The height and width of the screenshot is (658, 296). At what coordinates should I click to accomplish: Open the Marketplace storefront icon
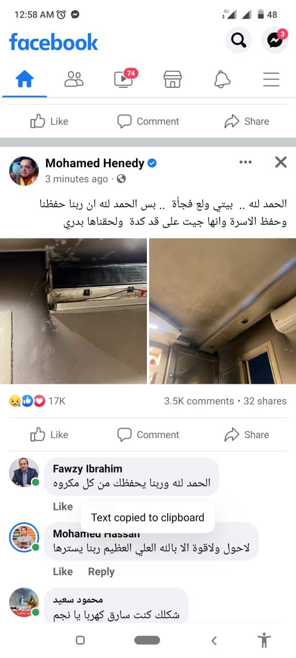click(173, 80)
